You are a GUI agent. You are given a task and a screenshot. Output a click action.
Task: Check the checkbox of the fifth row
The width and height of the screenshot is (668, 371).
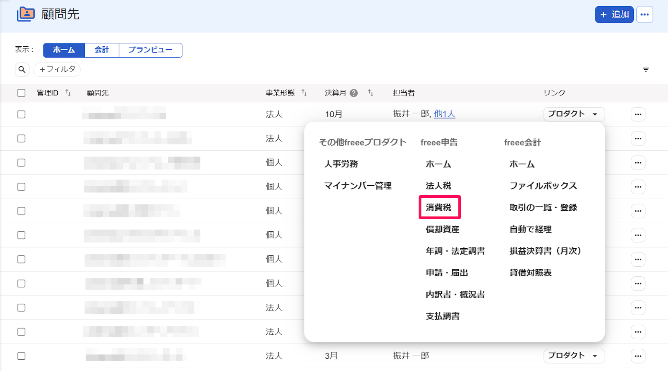(21, 211)
